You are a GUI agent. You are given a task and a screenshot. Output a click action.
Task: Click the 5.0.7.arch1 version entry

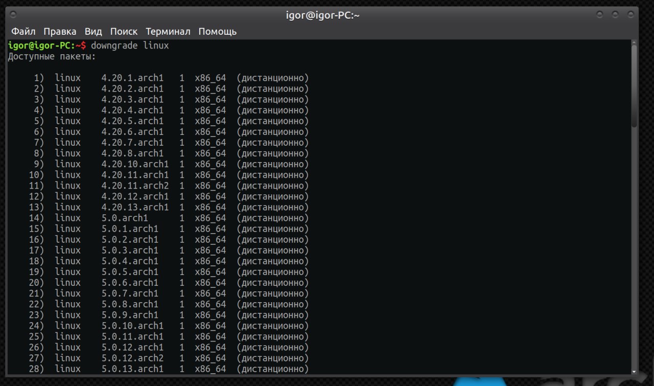click(130, 293)
